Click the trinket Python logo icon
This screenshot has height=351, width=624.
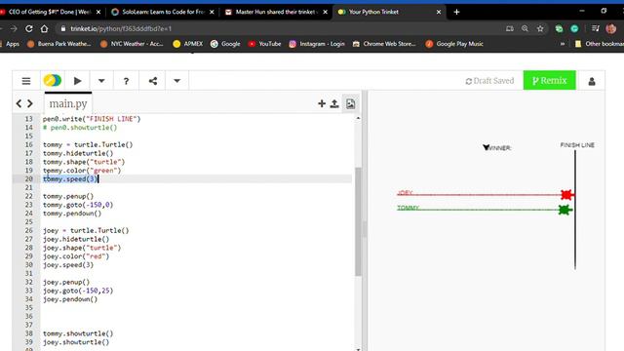[x=52, y=81]
